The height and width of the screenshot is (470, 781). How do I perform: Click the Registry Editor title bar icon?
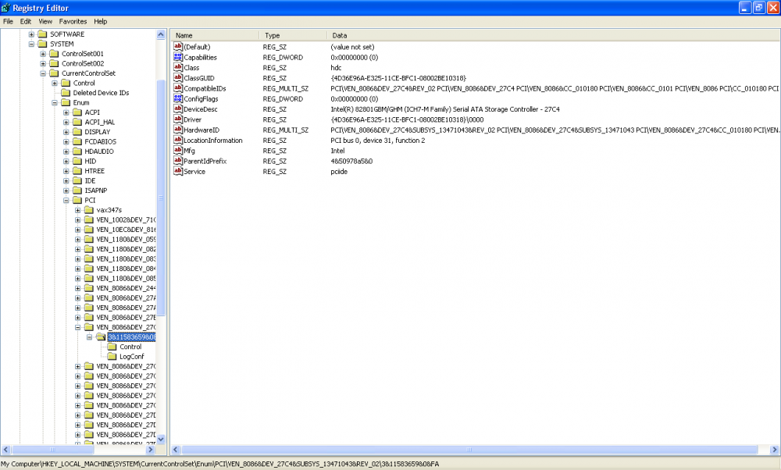click(7, 7)
